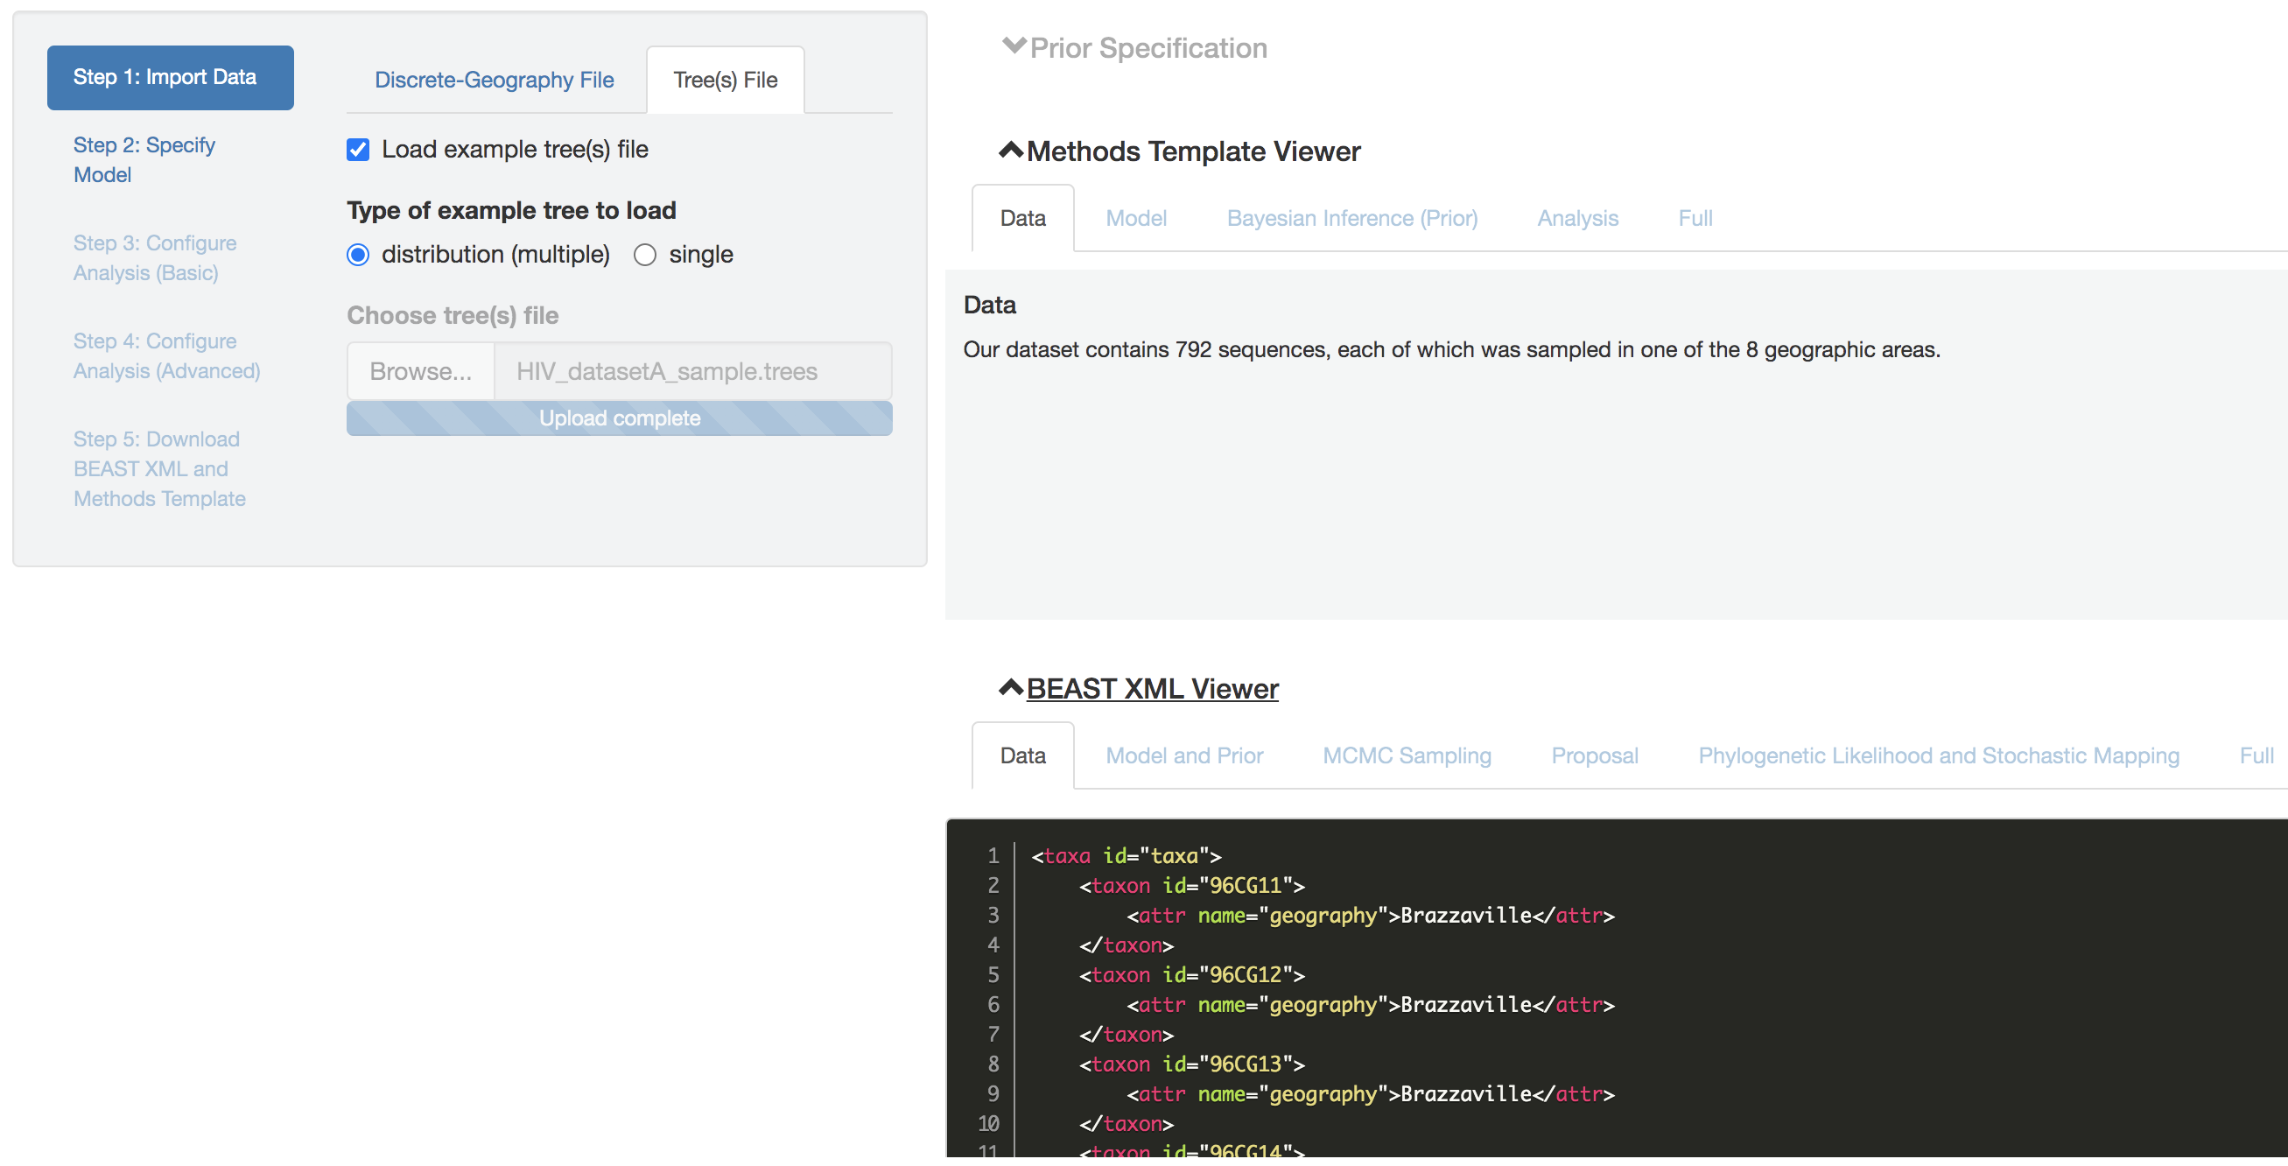Open Step 5: Download BEAST XML
The width and height of the screenshot is (2288, 1166).
point(159,468)
